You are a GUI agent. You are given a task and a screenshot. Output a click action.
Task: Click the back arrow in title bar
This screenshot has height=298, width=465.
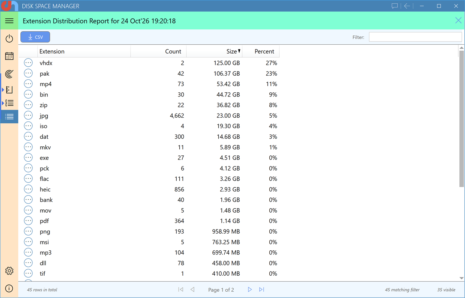[x=407, y=6]
